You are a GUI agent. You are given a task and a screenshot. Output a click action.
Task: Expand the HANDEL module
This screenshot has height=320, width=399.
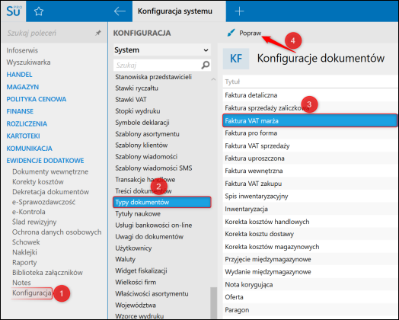pyautogui.click(x=20, y=75)
